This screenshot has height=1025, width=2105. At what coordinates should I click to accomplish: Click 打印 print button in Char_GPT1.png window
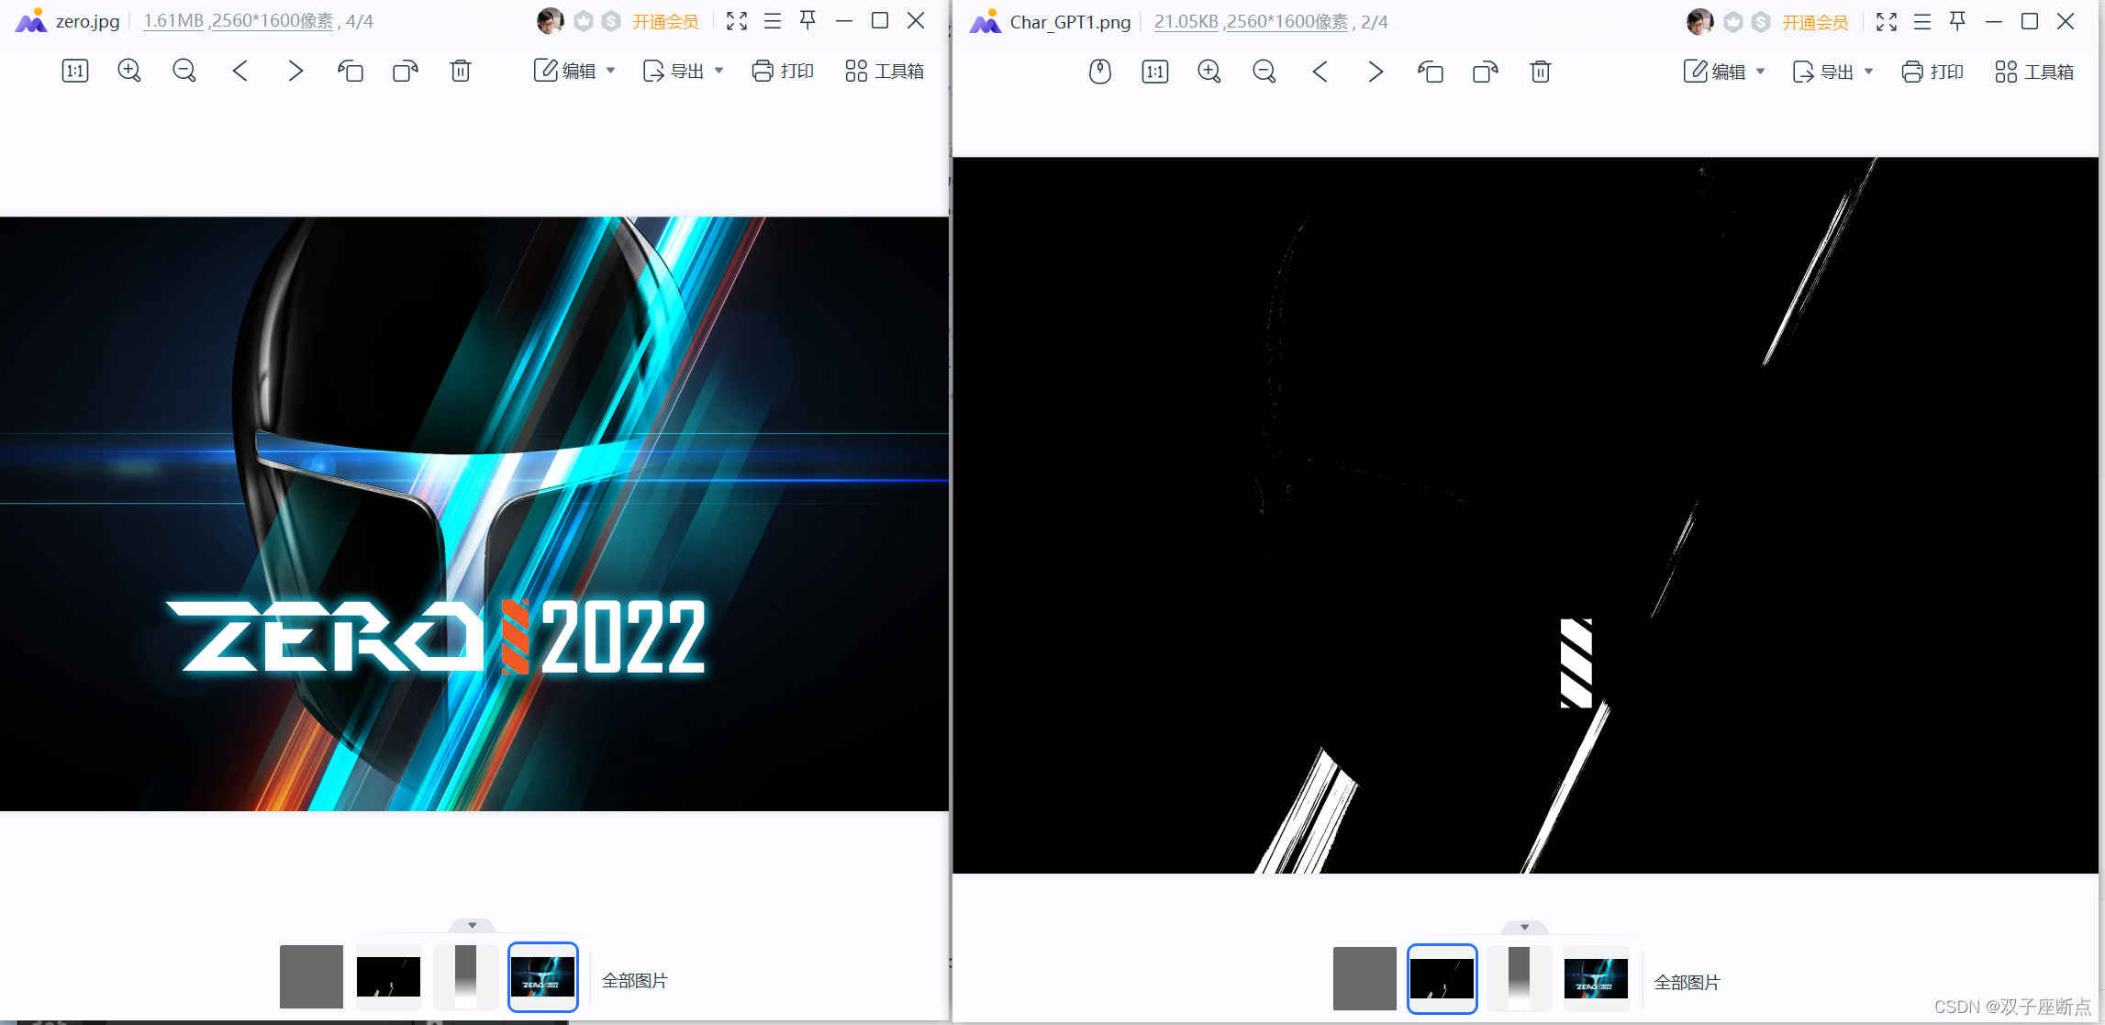(1932, 72)
